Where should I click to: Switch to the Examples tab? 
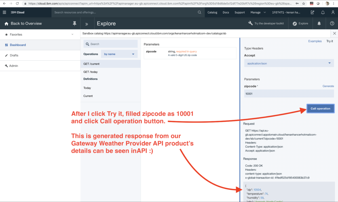click(315, 41)
